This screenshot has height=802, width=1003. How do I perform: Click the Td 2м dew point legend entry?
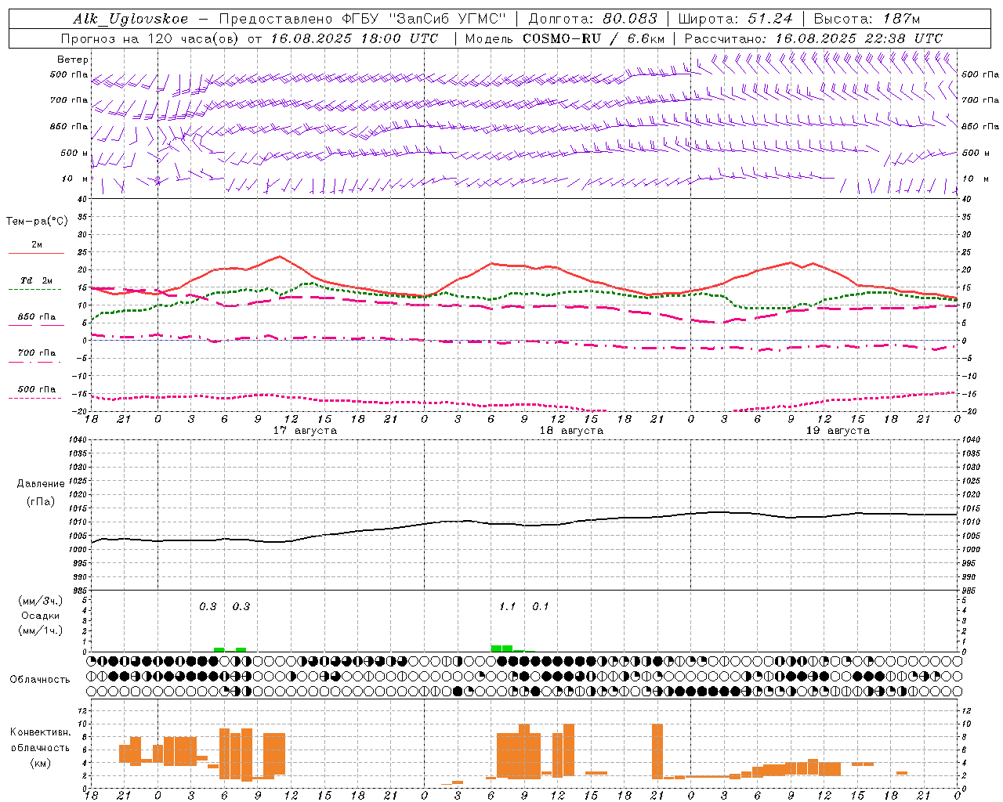[x=36, y=280]
